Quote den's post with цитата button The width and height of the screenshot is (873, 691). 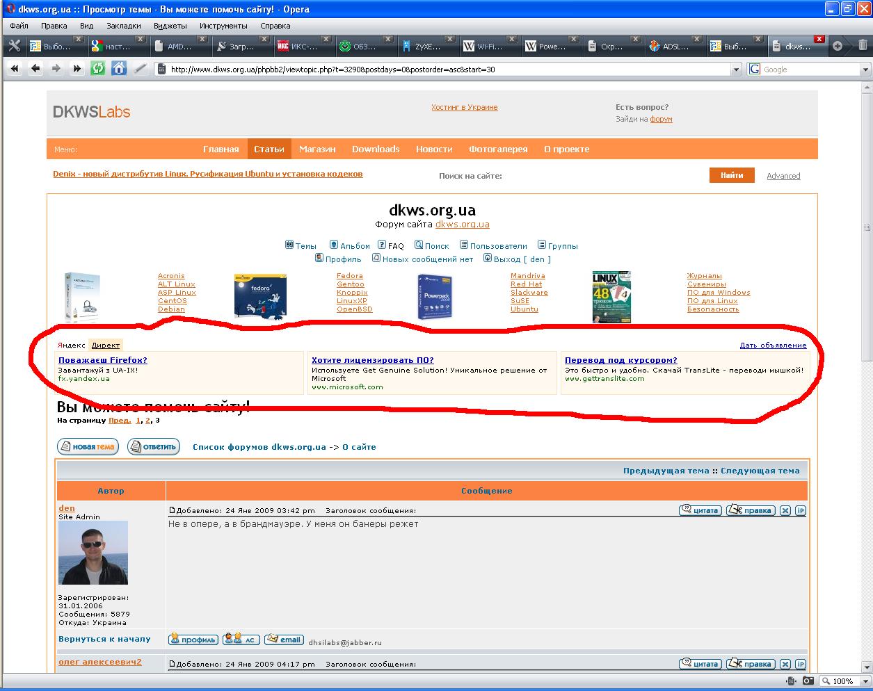[x=700, y=510]
